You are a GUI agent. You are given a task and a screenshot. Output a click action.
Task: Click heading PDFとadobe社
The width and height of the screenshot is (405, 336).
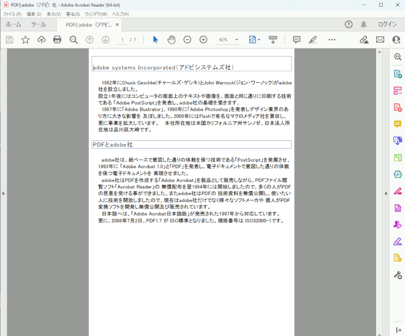(112, 145)
